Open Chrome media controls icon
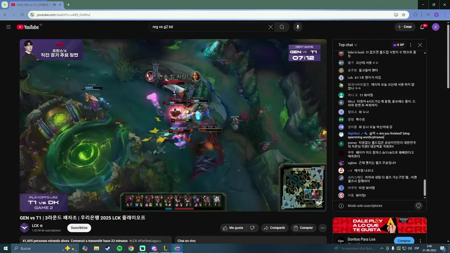The width and height of the screenshot is (450, 253). (428, 15)
